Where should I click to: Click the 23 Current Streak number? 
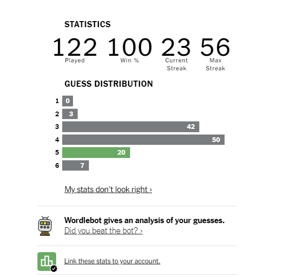point(176,47)
